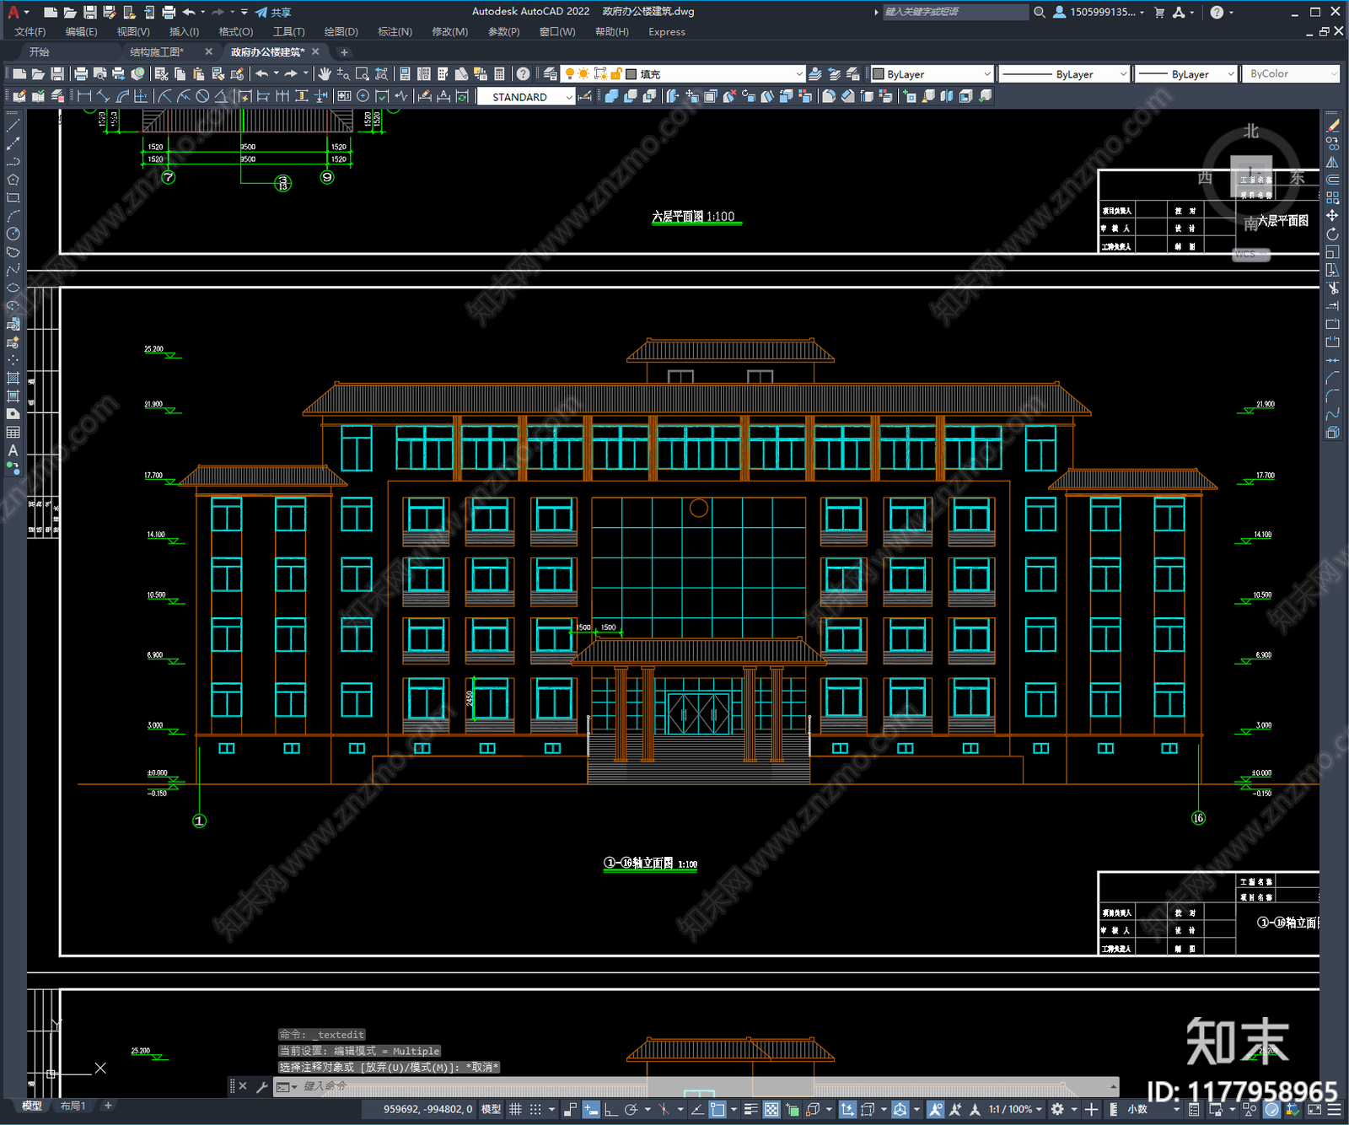The image size is (1349, 1125).
Task: Toggle Lineweight display in status bar
Action: pyautogui.click(x=751, y=1109)
